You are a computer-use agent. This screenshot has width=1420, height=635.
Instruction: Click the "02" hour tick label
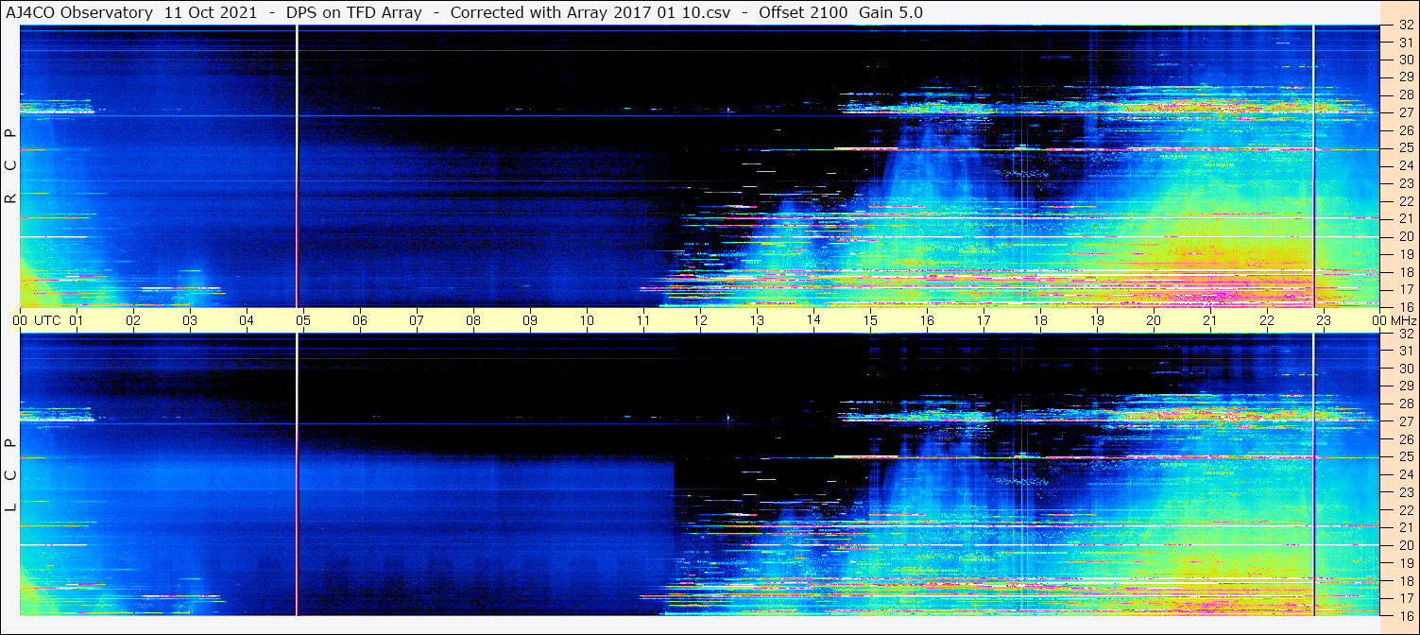point(133,320)
